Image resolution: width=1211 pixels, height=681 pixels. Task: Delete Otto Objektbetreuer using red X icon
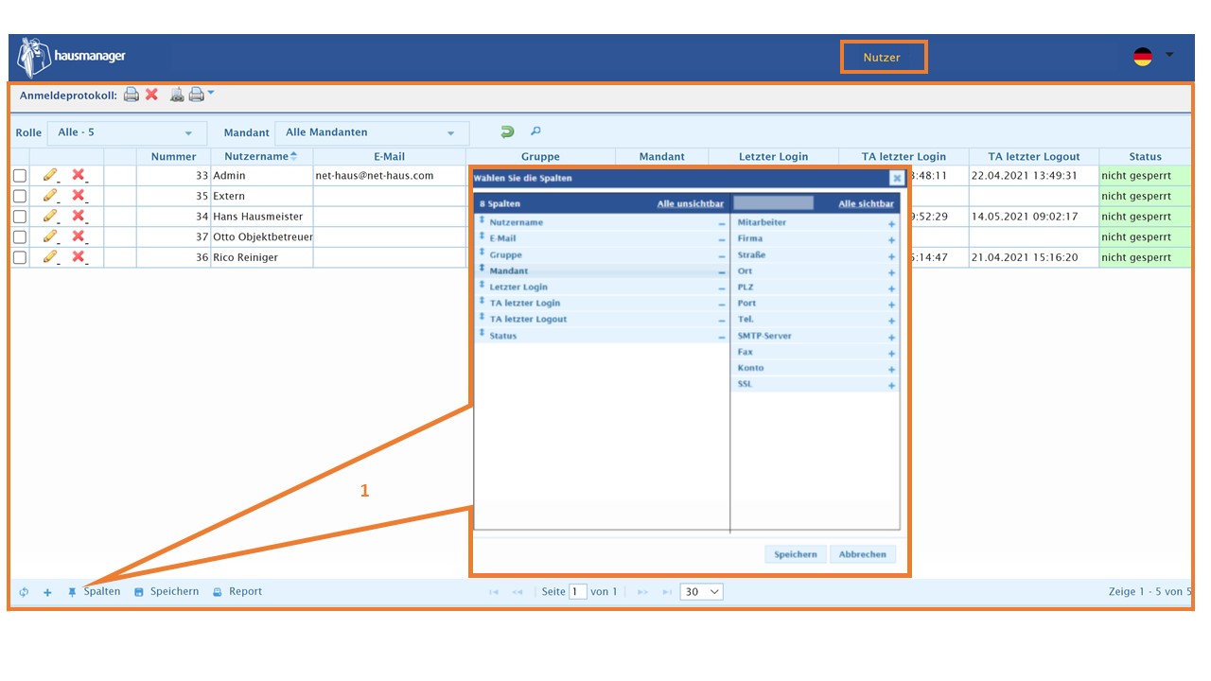(79, 236)
